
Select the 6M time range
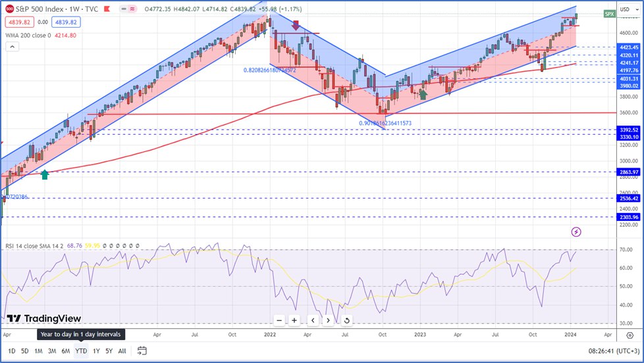coord(65,351)
